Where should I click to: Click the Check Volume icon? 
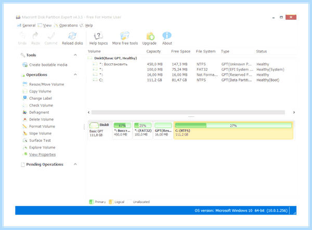[x=25, y=105]
